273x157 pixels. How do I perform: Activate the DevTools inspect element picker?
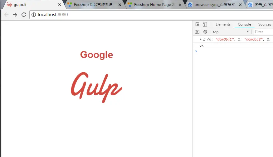[197, 24]
